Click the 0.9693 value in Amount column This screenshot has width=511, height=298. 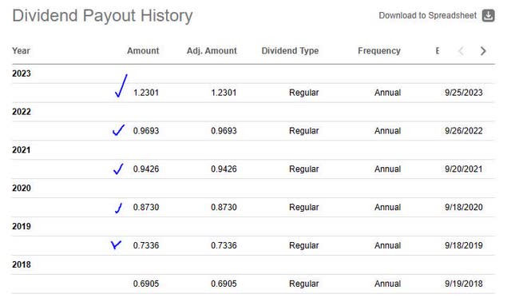146,131
